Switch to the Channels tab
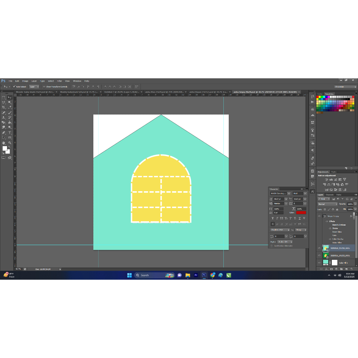Viewport: 358px width, 358px height. (x=329, y=195)
